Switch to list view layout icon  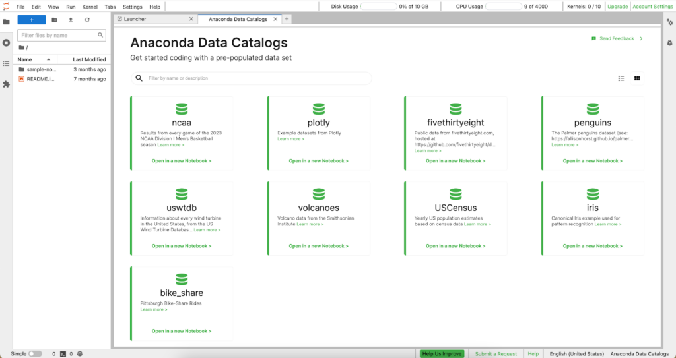click(621, 78)
